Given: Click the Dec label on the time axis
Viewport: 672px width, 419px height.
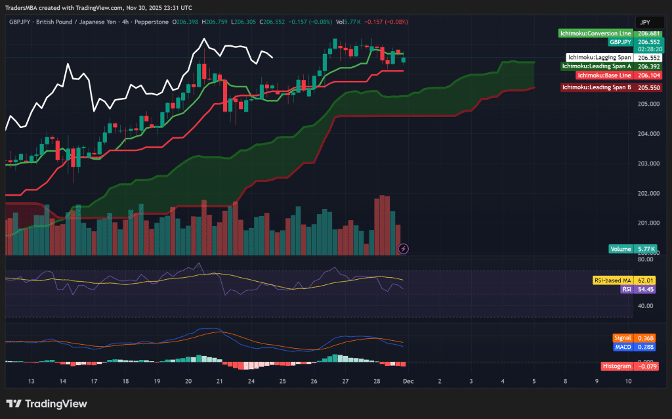Looking at the screenshot, I should (409, 381).
